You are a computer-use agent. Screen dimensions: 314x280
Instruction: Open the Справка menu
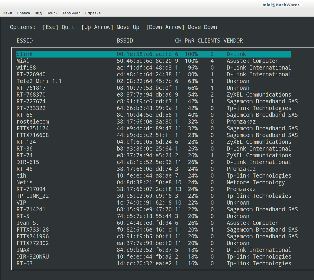click(x=93, y=13)
